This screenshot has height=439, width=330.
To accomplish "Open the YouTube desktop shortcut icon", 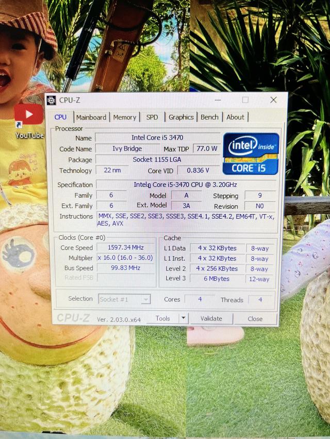I will coord(29,115).
